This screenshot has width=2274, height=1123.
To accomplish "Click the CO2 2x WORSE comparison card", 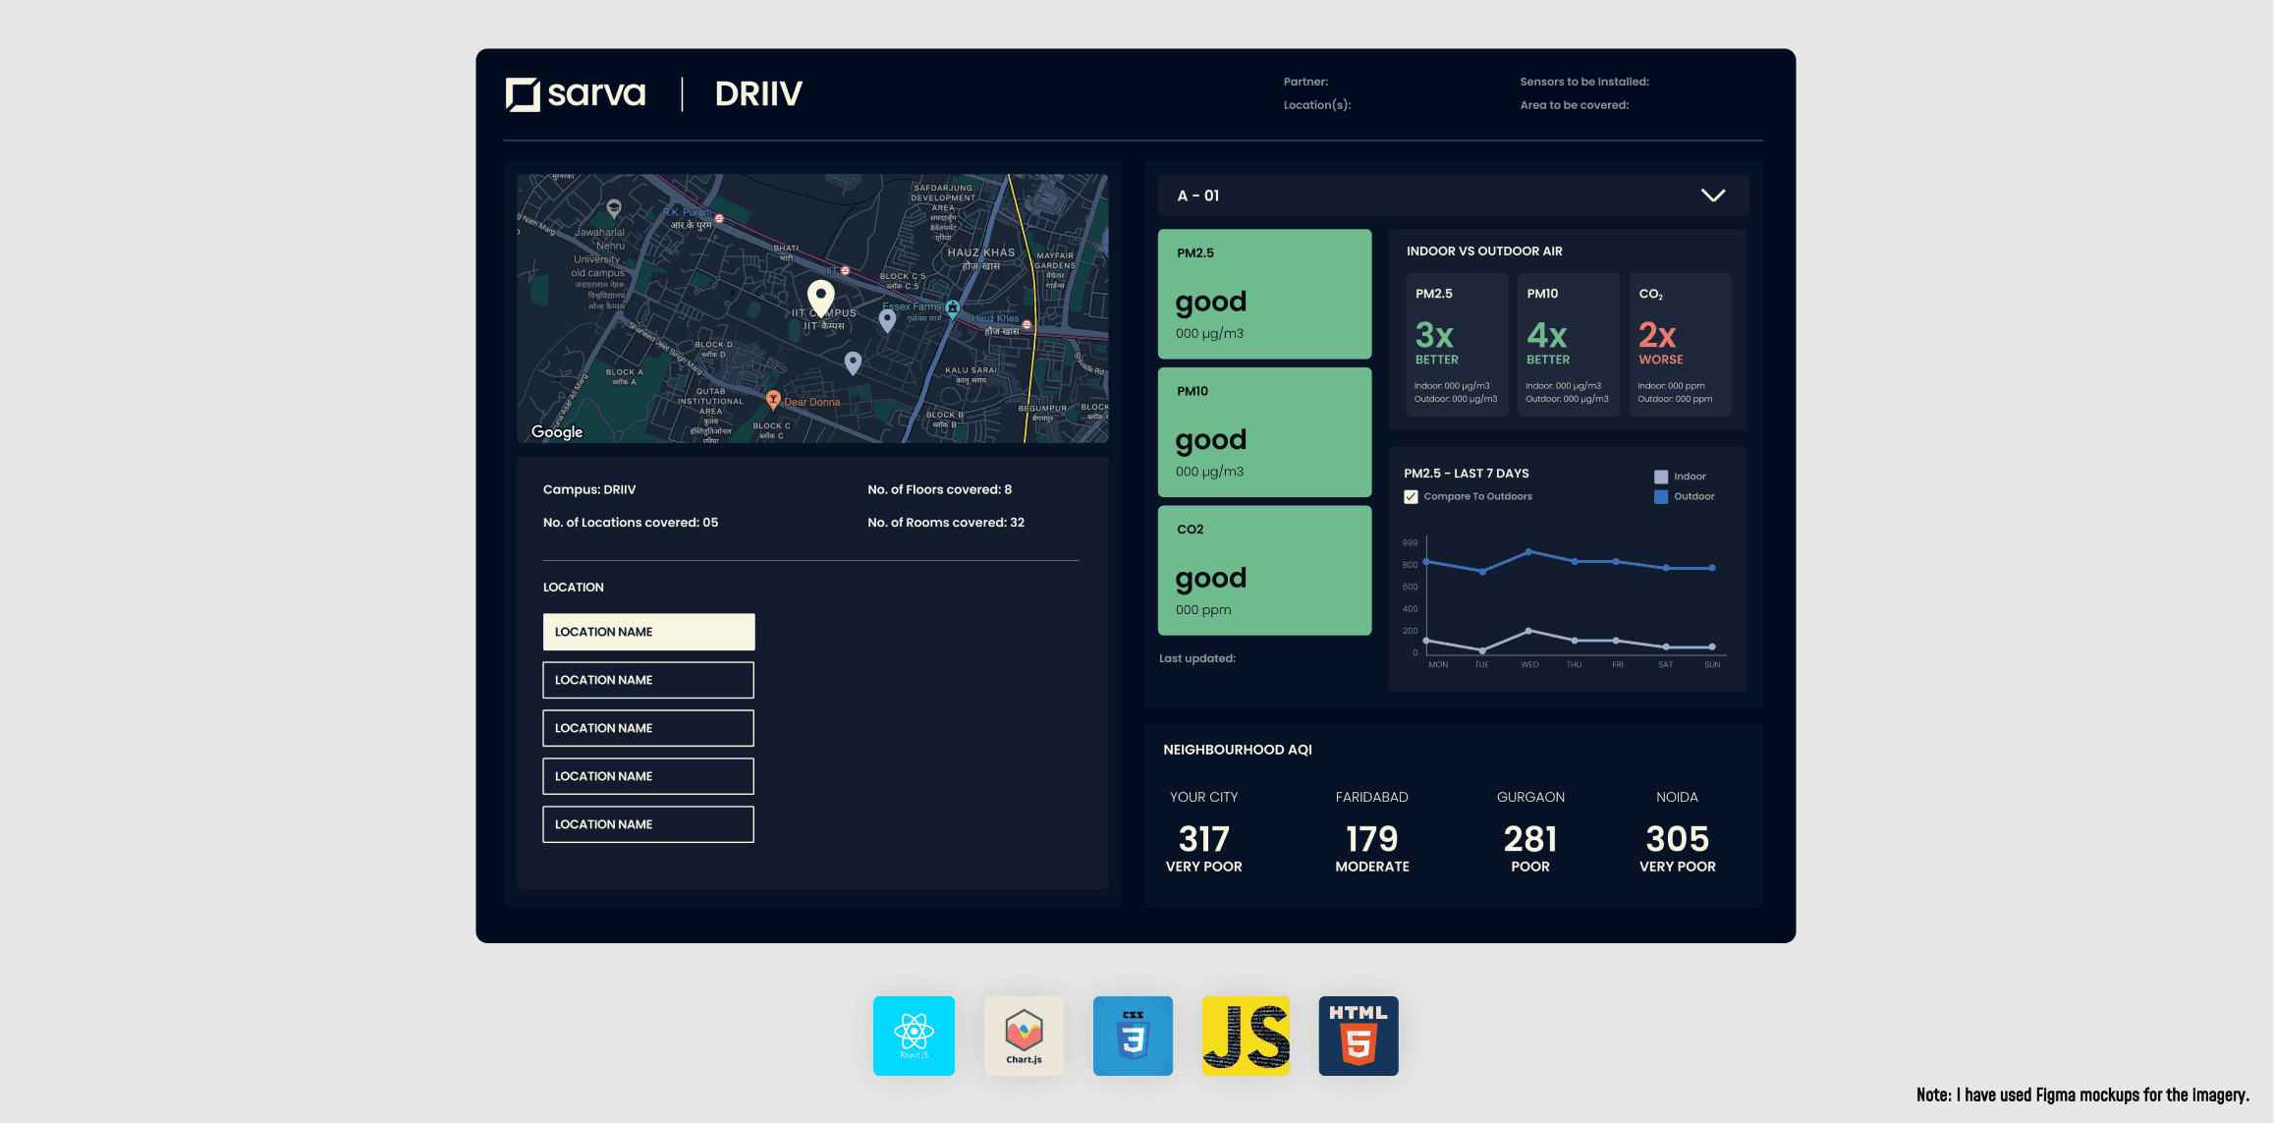I will tap(1680, 344).
